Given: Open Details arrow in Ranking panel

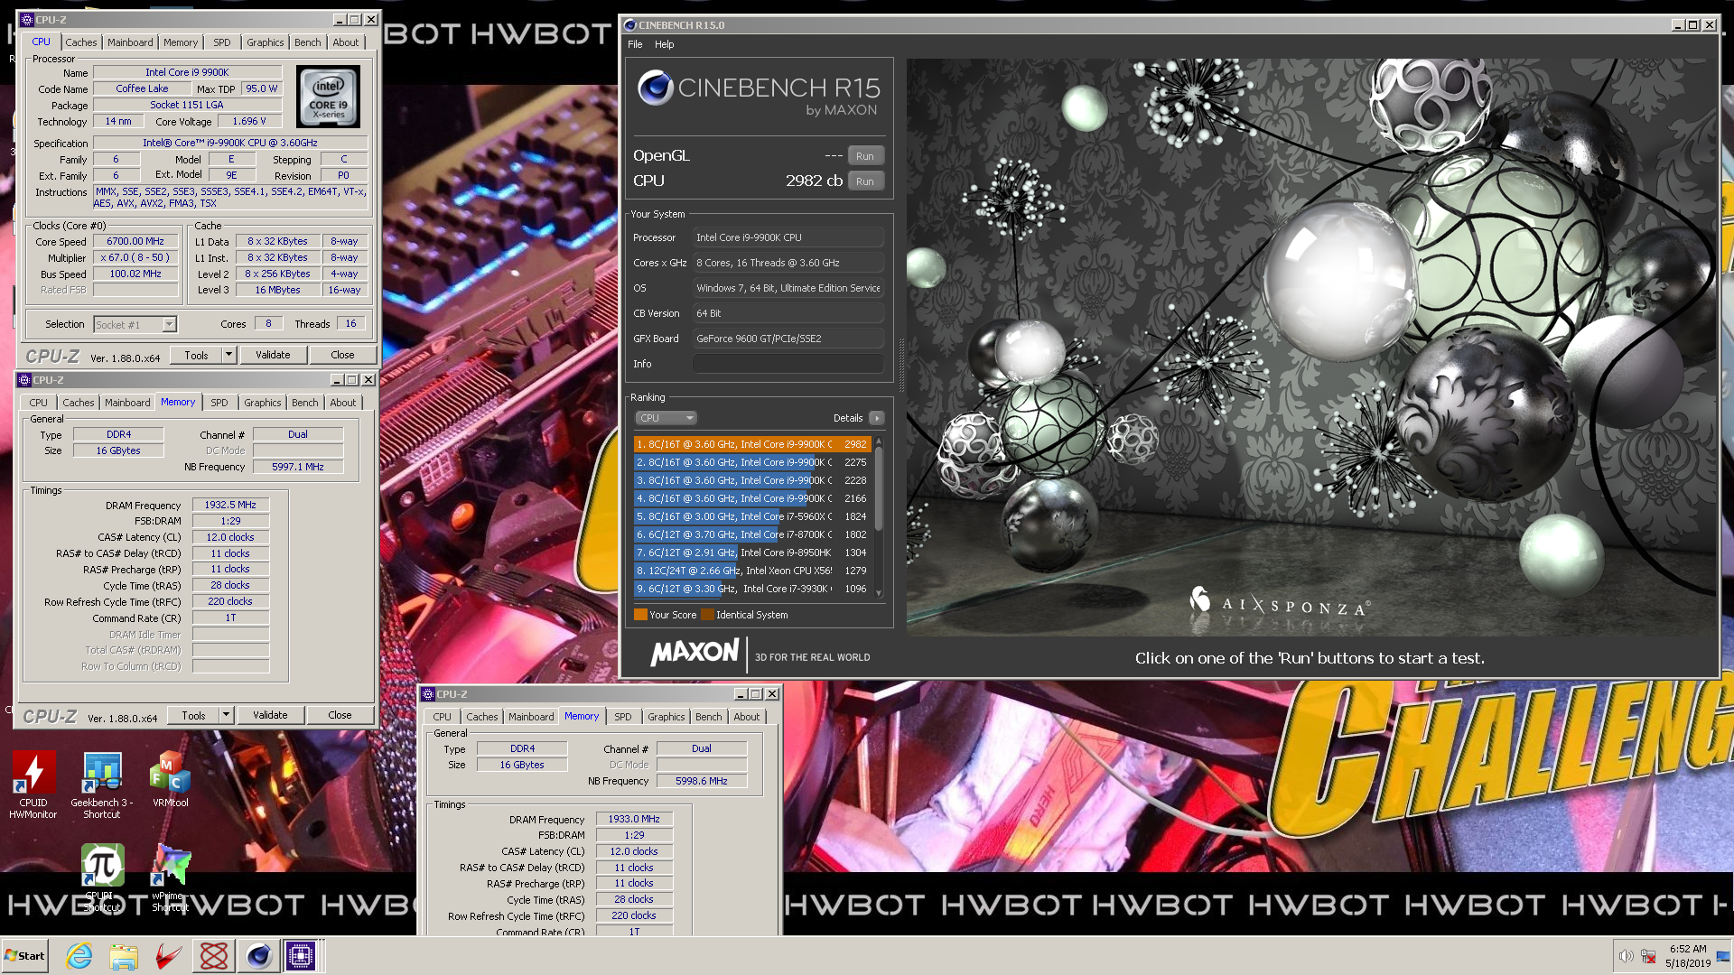Looking at the screenshot, I should click(x=876, y=418).
